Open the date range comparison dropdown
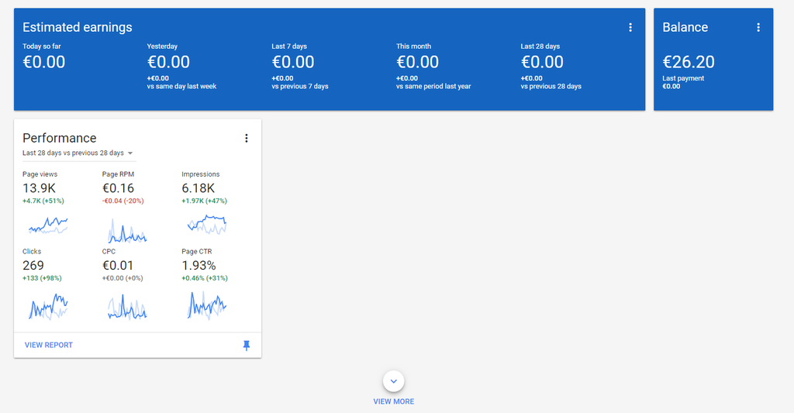The image size is (794, 413). pyautogui.click(x=78, y=153)
